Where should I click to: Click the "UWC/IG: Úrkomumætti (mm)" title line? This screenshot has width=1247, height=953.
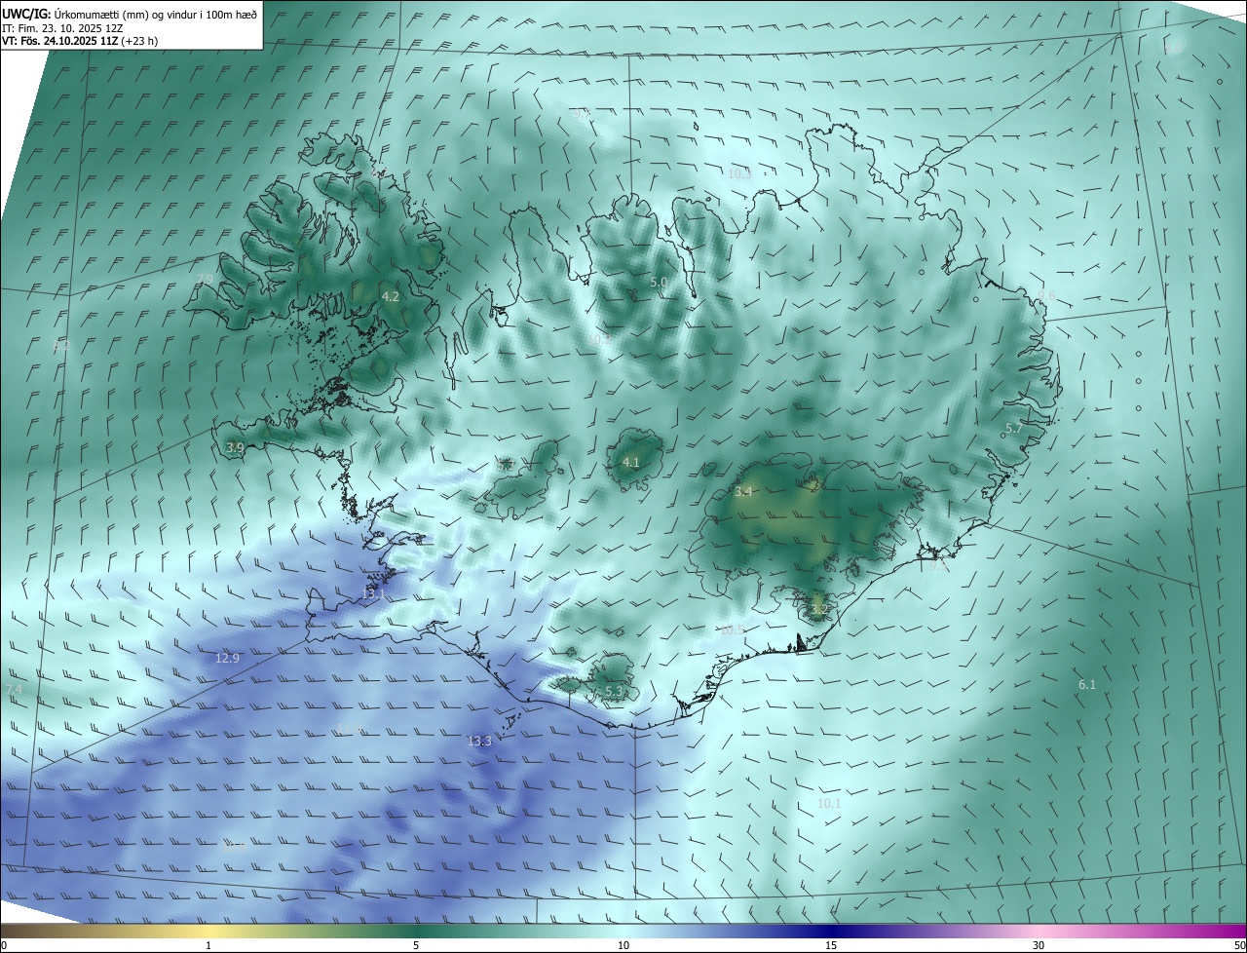130,14
